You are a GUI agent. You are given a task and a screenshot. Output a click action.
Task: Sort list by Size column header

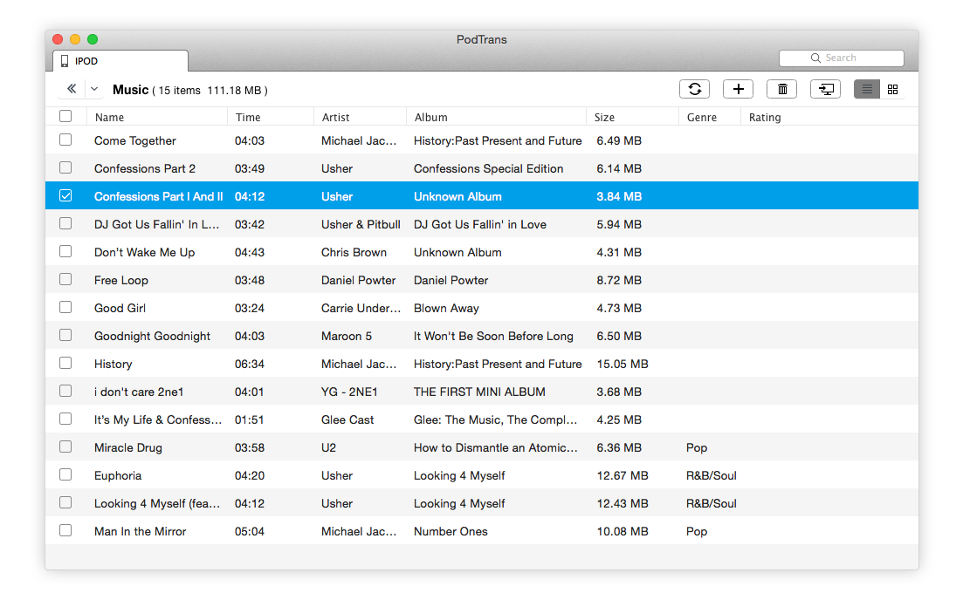coord(604,117)
